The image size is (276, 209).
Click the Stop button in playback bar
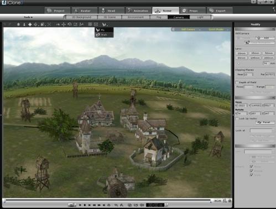pos(85,205)
